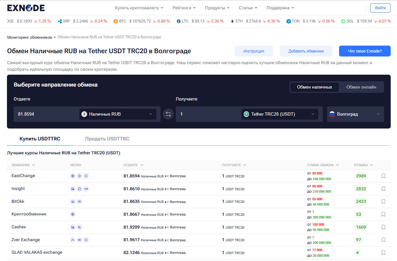The width and height of the screenshot is (397, 261).
Task: Click the XRP coin icon in ticker
Action: pos(60,21)
